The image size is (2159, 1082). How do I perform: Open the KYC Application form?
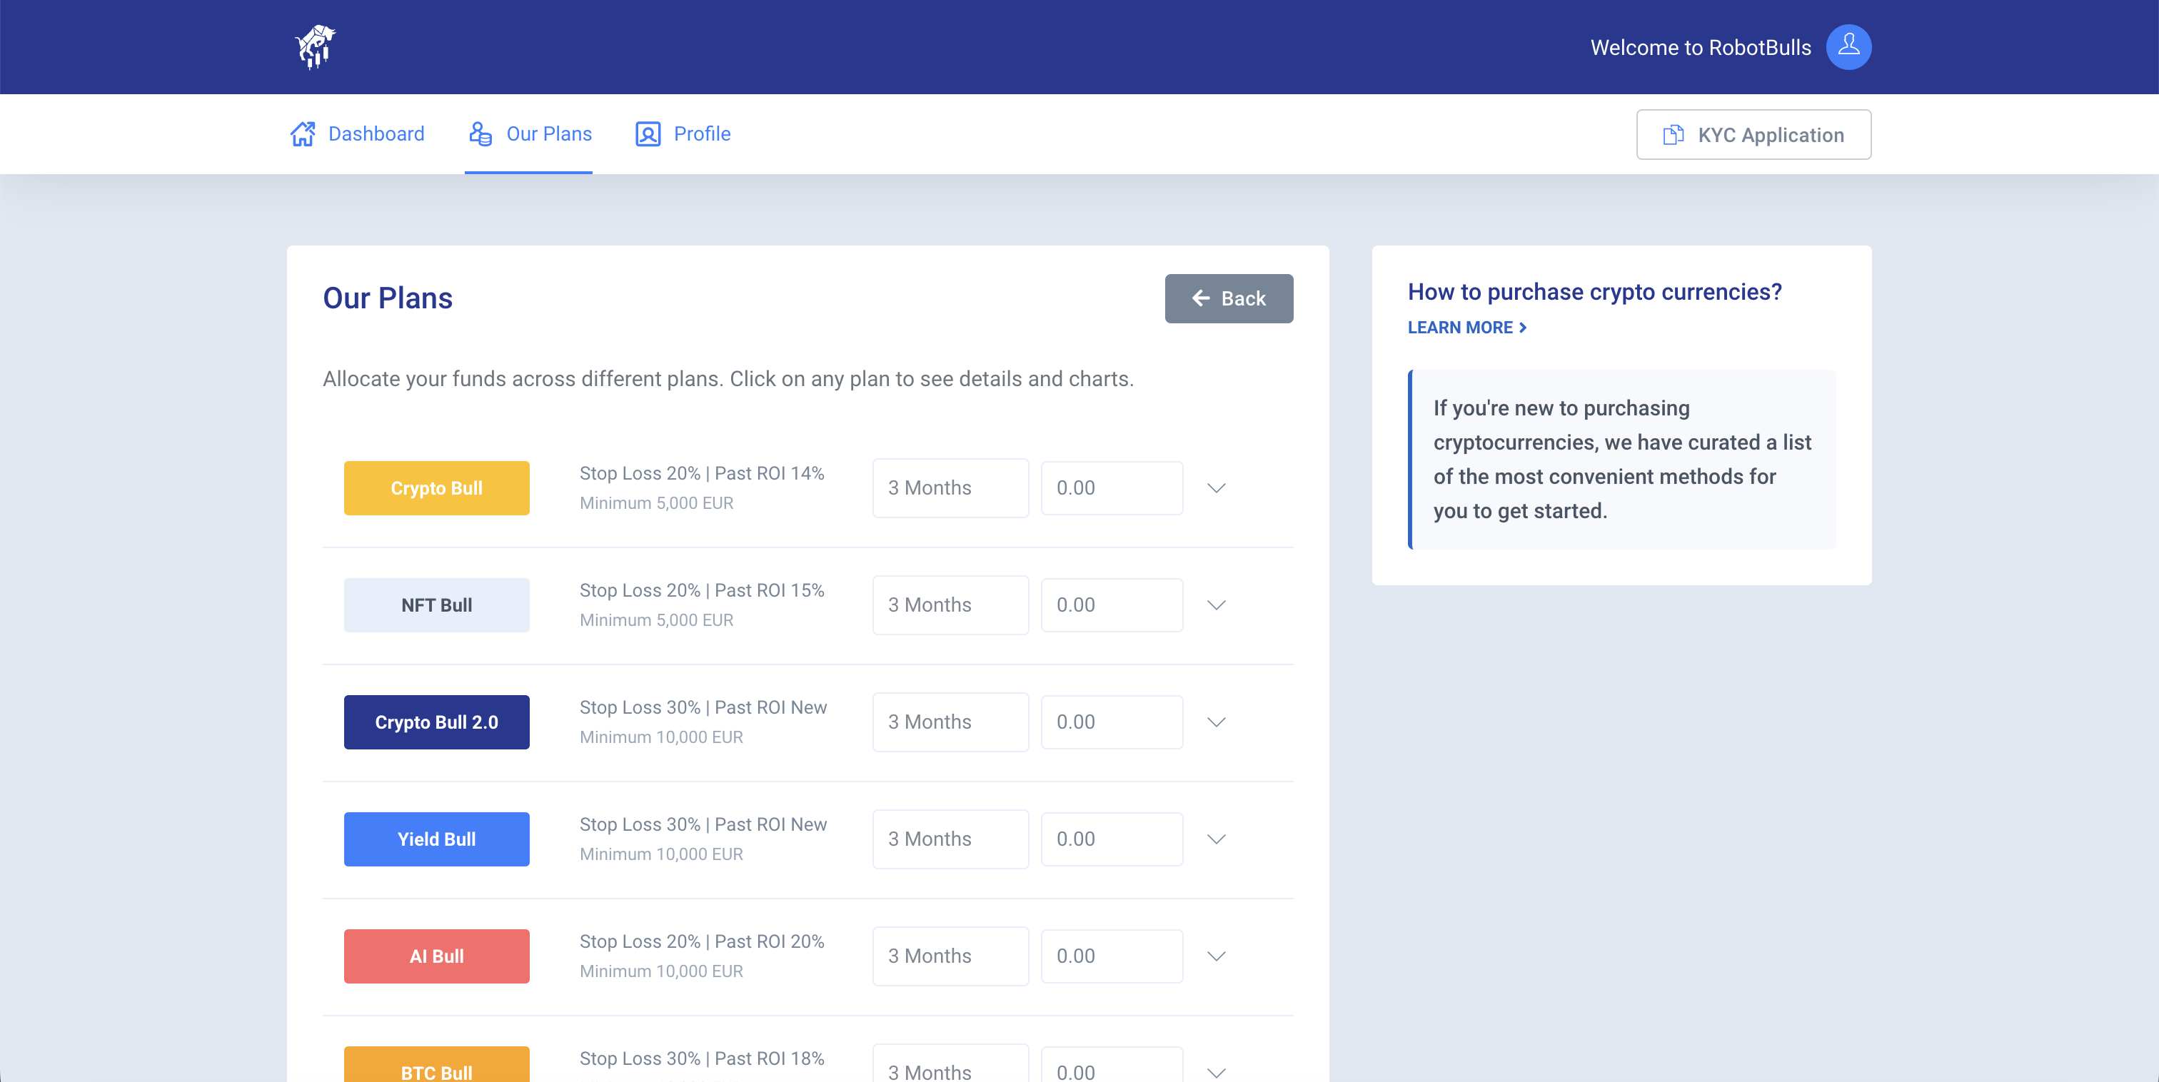tap(1753, 134)
